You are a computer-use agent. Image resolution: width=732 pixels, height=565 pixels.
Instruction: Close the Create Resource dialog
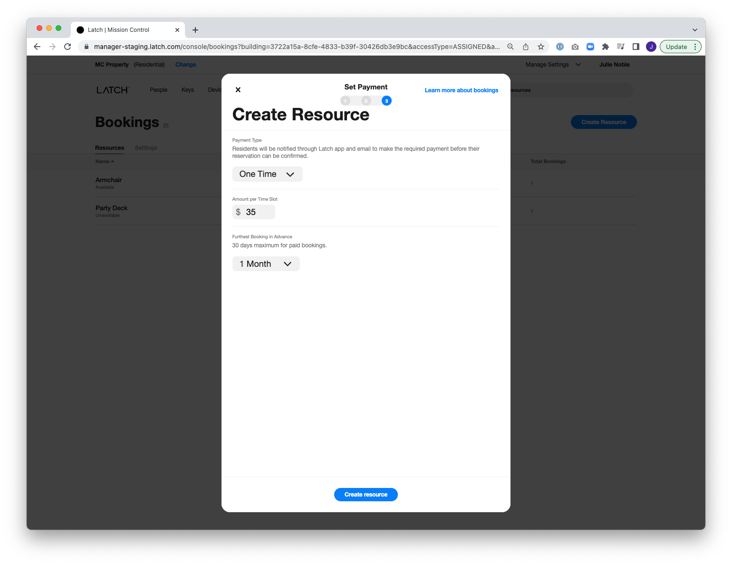[238, 90]
